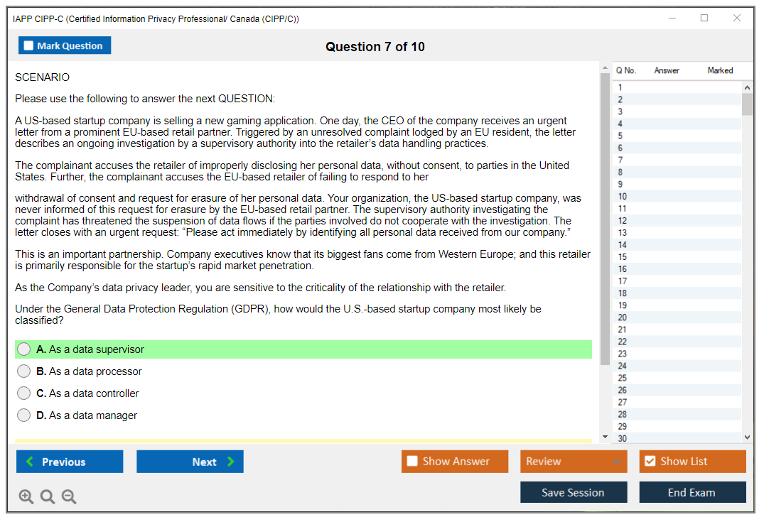Viewport: 764px width, 522px height.
Task: Click the zoom in magnifier icon
Action: click(x=26, y=497)
